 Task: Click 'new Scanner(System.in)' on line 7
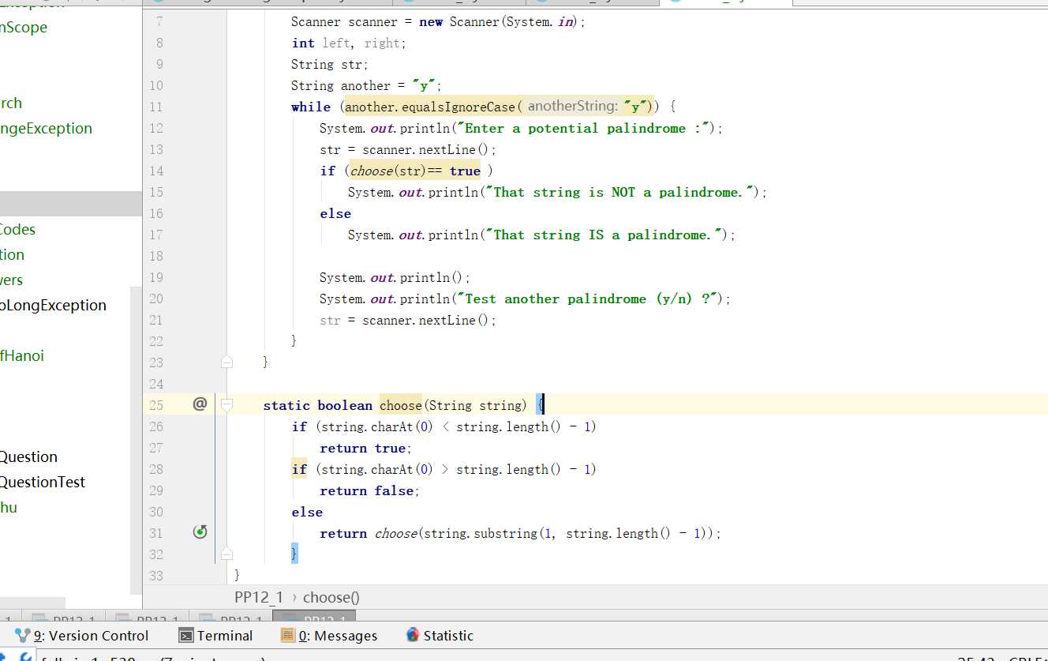(500, 21)
